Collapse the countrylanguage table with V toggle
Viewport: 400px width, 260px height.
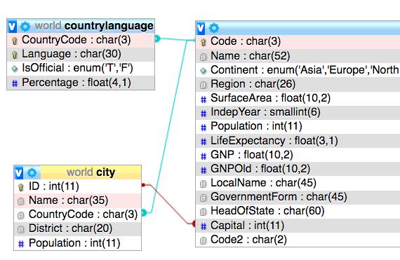pos(12,27)
